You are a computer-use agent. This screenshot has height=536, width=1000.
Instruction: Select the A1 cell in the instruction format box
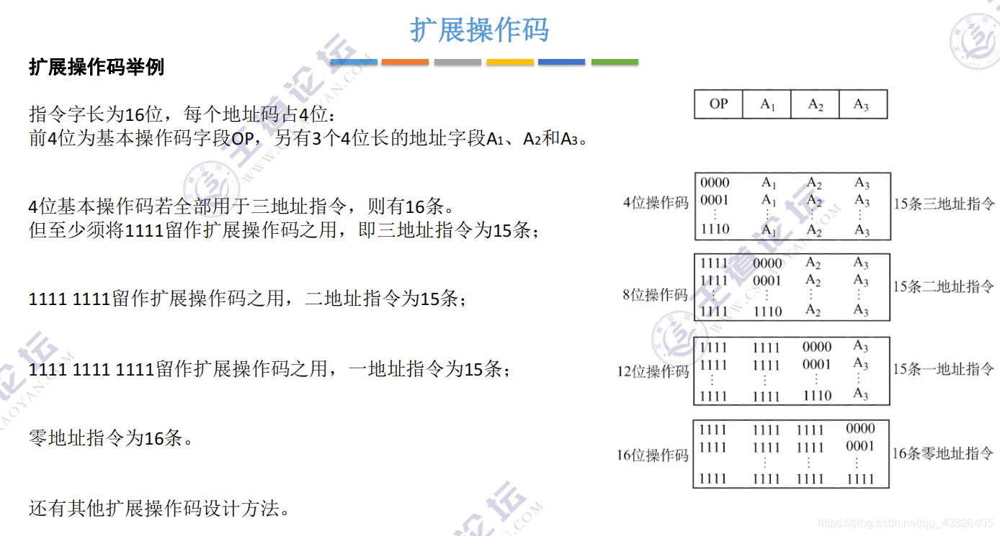(767, 104)
